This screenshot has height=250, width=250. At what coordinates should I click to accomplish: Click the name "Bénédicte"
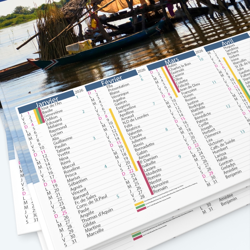tap(202, 116)
